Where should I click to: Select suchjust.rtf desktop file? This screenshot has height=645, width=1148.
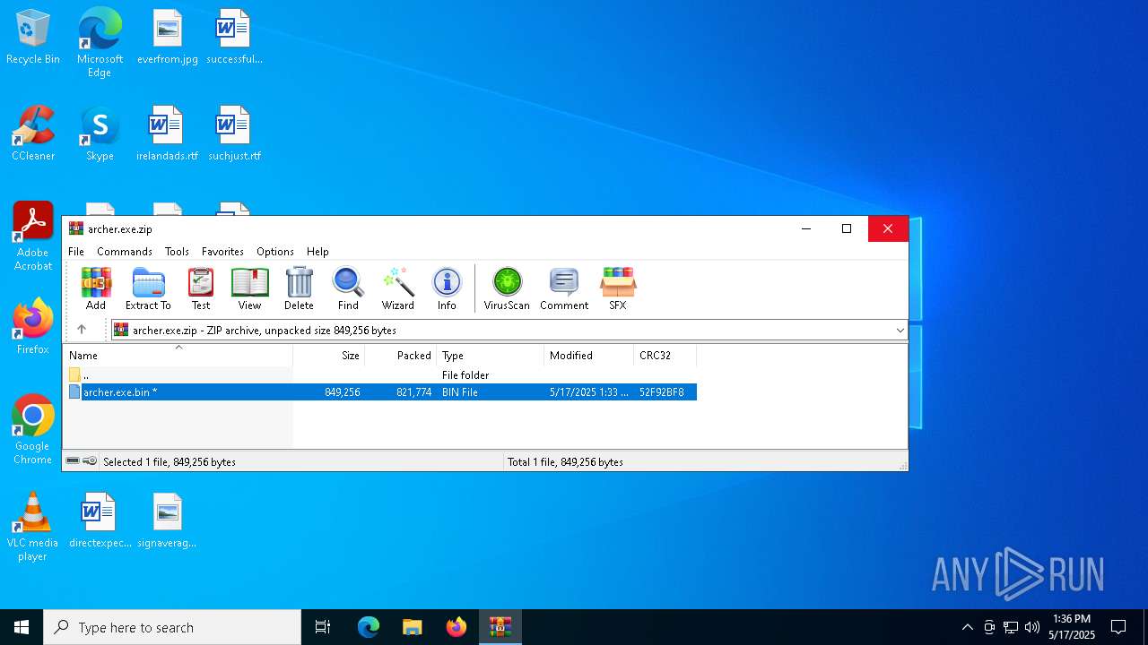[x=234, y=134]
